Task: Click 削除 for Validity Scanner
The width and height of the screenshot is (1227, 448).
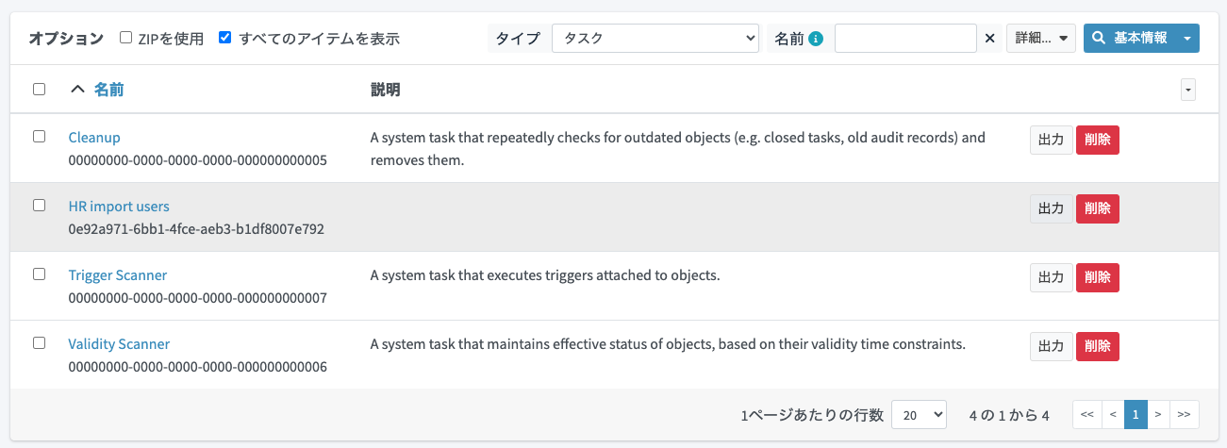Action: pyautogui.click(x=1098, y=346)
